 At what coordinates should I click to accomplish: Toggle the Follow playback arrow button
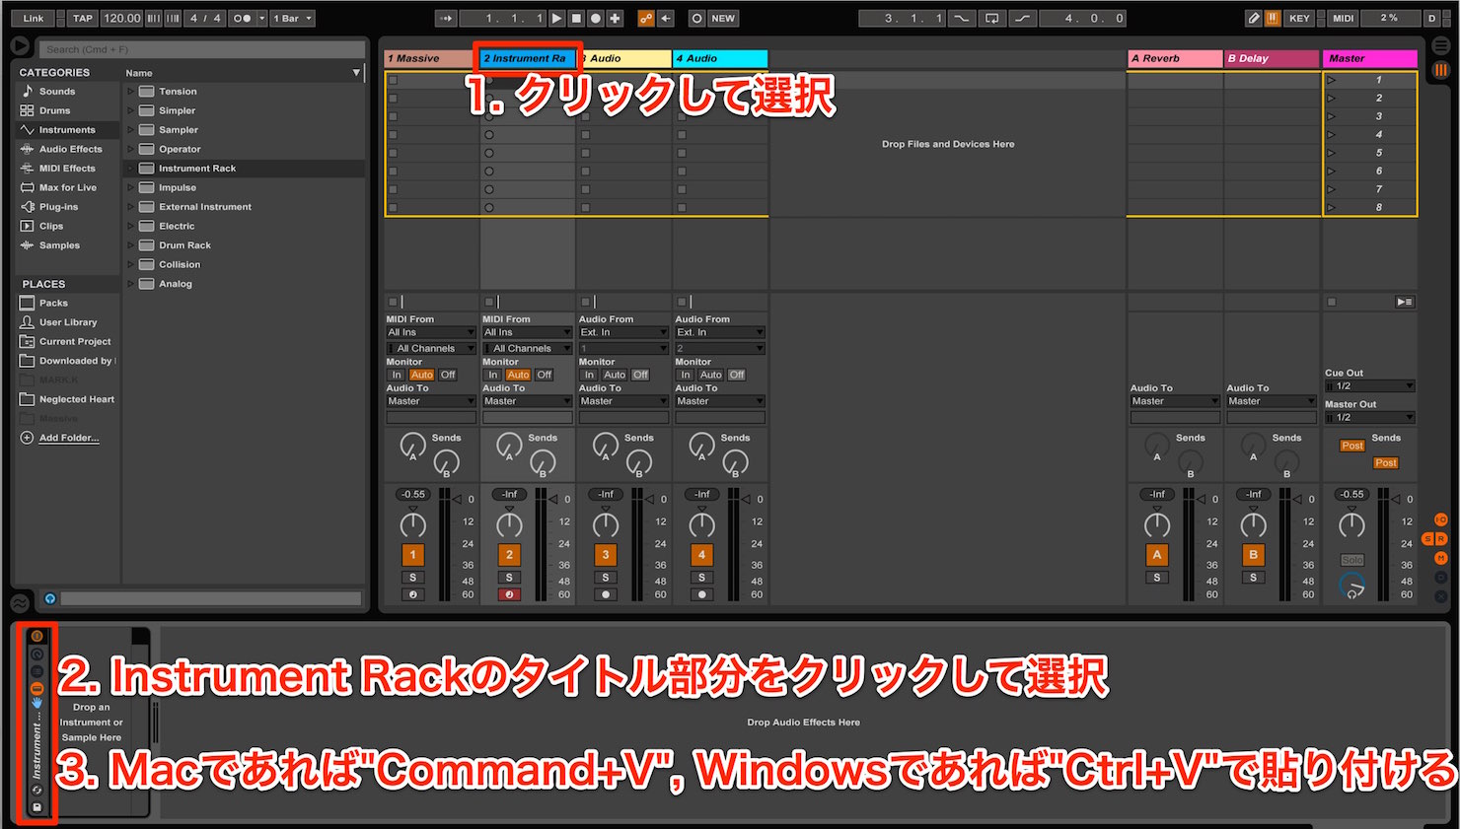[x=445, y=18]
